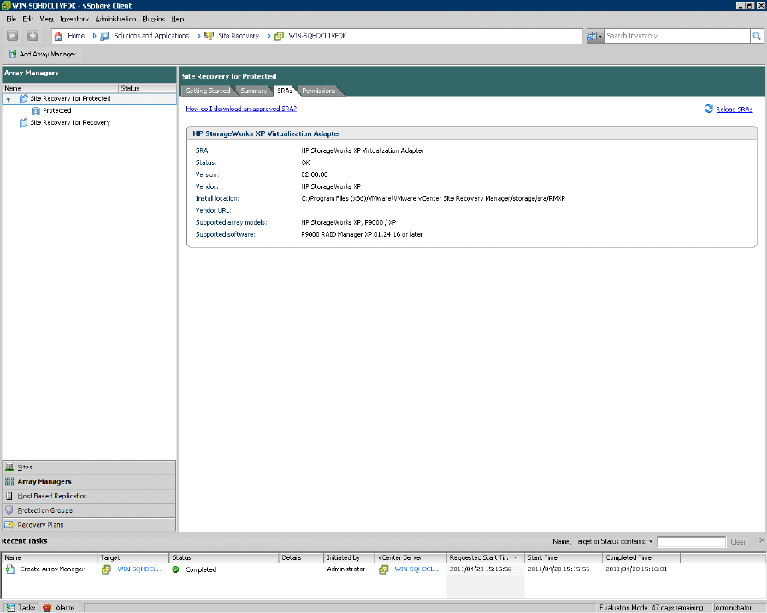The image size is (767, 613).
Task: Collapse the Site Recovery for Protected node
Action: click(x=9, y=99)
